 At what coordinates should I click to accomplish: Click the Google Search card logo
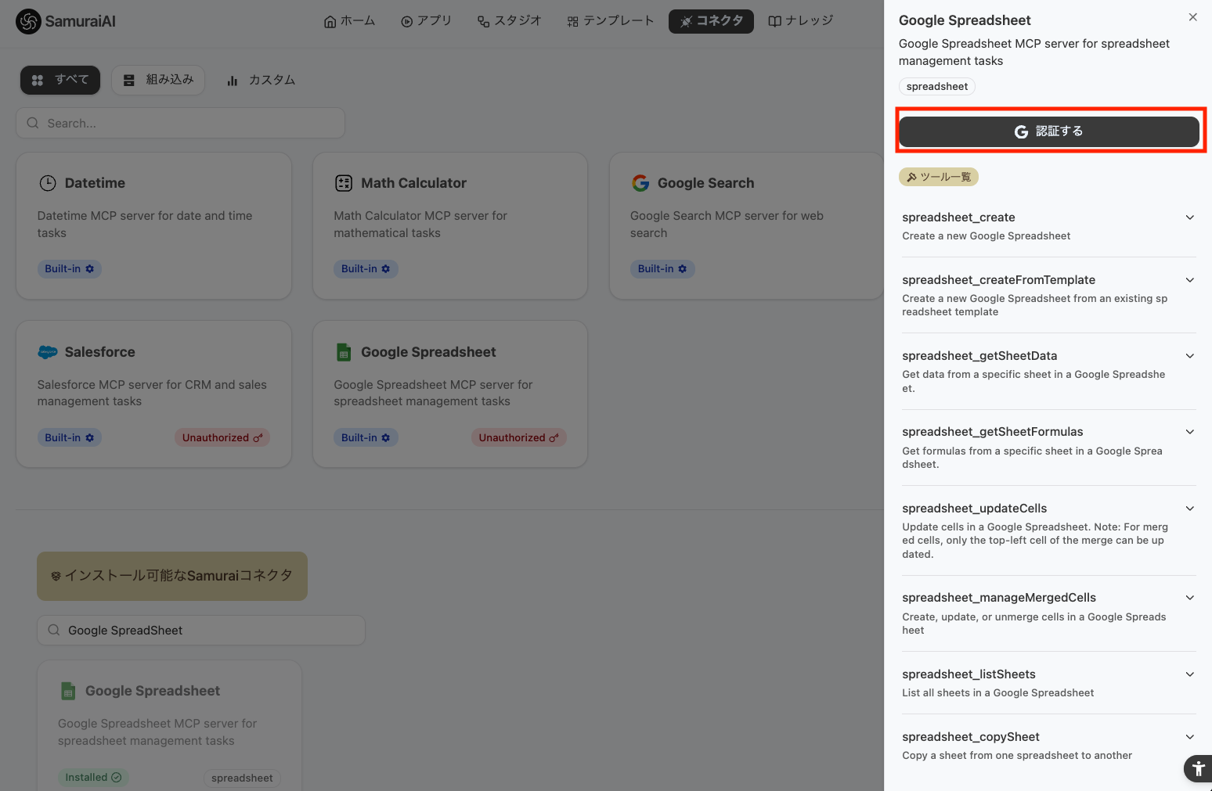(x=640, y=183)
